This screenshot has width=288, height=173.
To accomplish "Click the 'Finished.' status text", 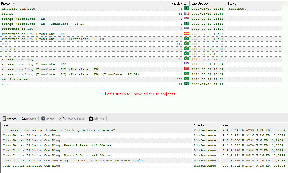I will coord(237,9).
